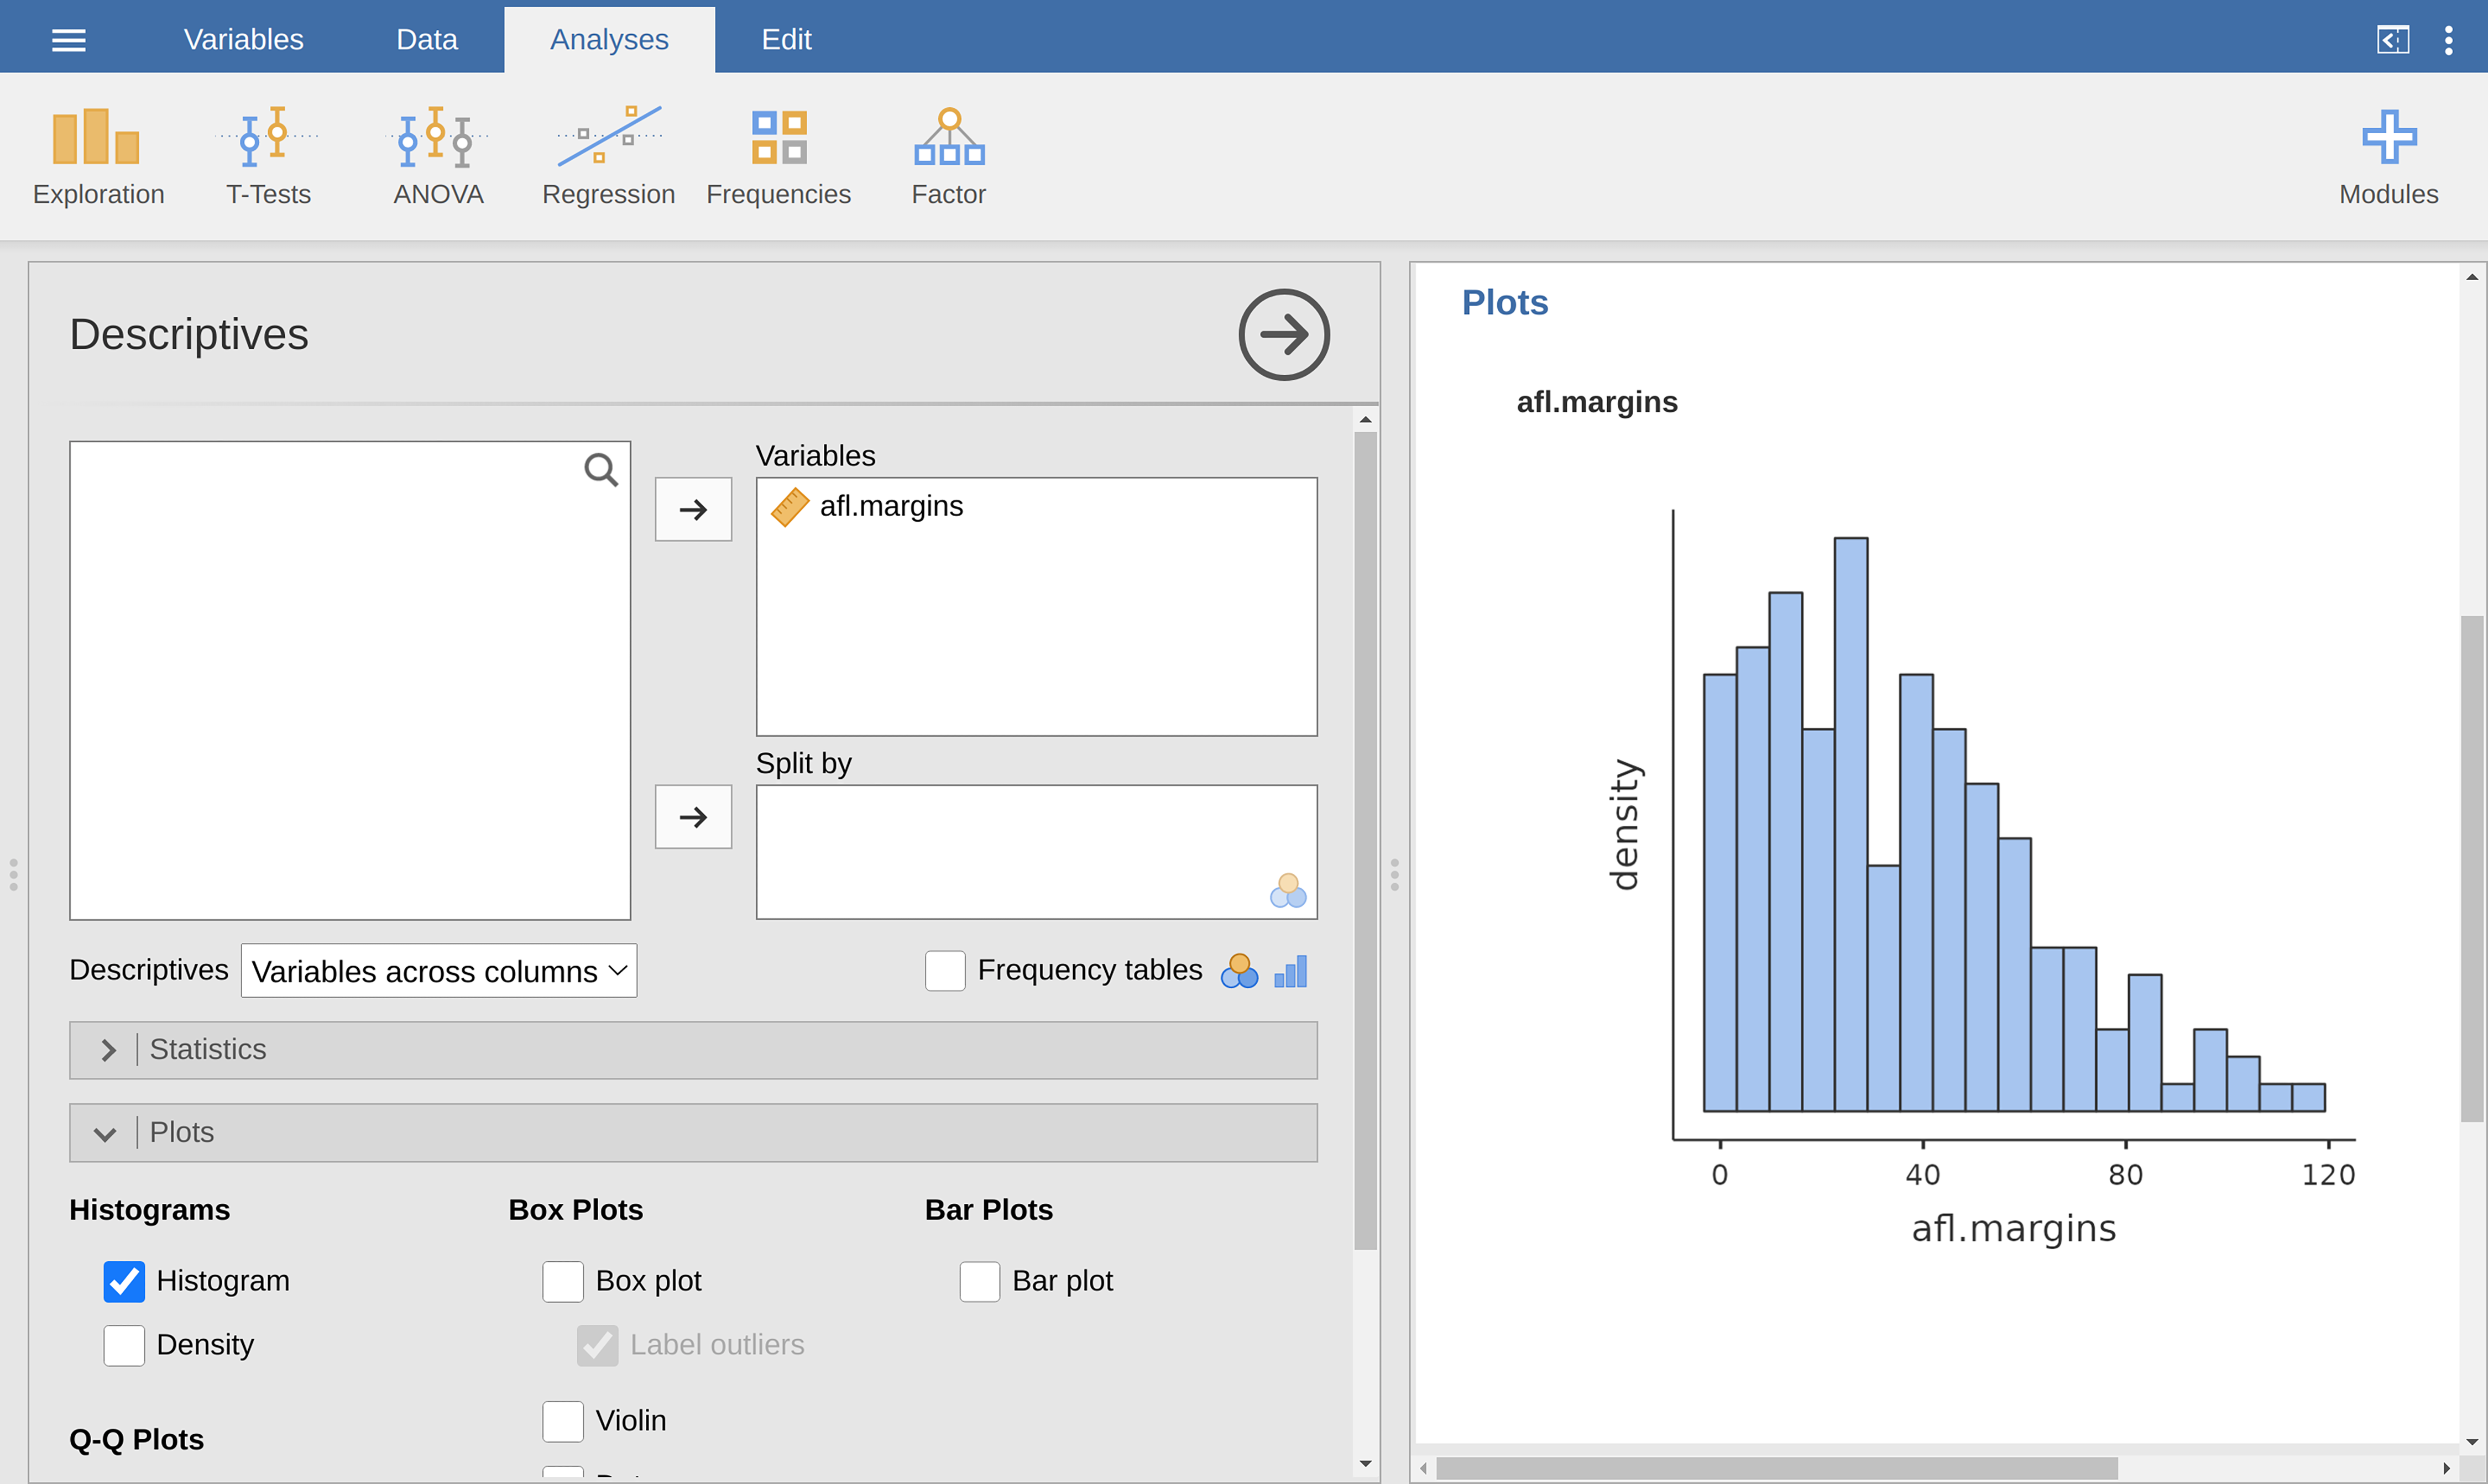Open the Factor analyses menu
The width and height of the screenshot is (2488, 1484).
point(948,157)
